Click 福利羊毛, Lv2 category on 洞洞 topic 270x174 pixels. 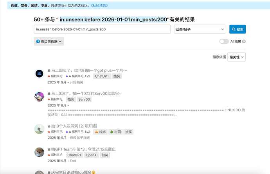78,132
